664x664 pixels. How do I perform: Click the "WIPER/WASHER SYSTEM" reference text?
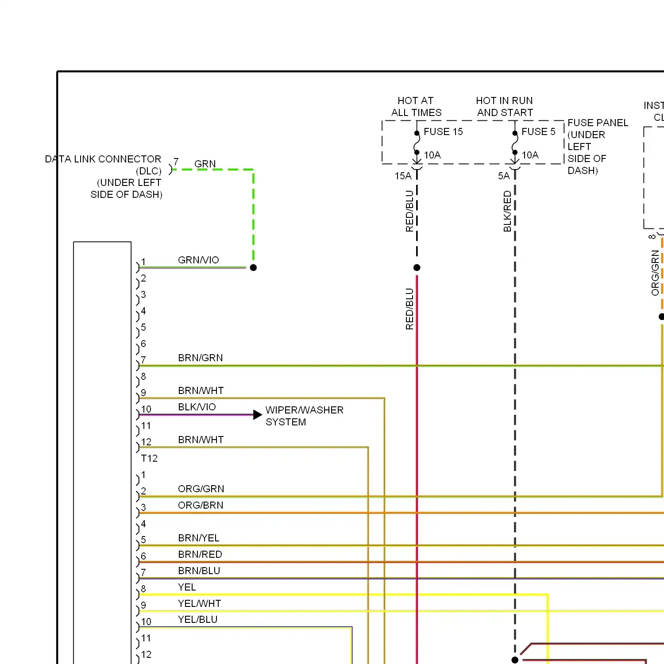pyautogui.click(x=305, y=416)
